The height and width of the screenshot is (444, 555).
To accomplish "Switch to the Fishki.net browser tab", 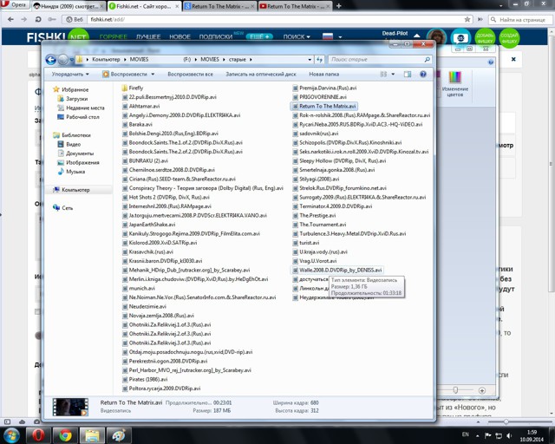I will (x=144, y=6).
